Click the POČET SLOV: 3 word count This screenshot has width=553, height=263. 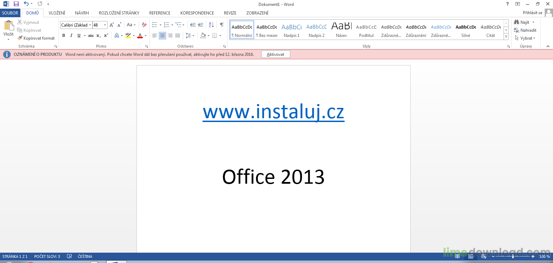pyautogui.click(x=47, y=256)
